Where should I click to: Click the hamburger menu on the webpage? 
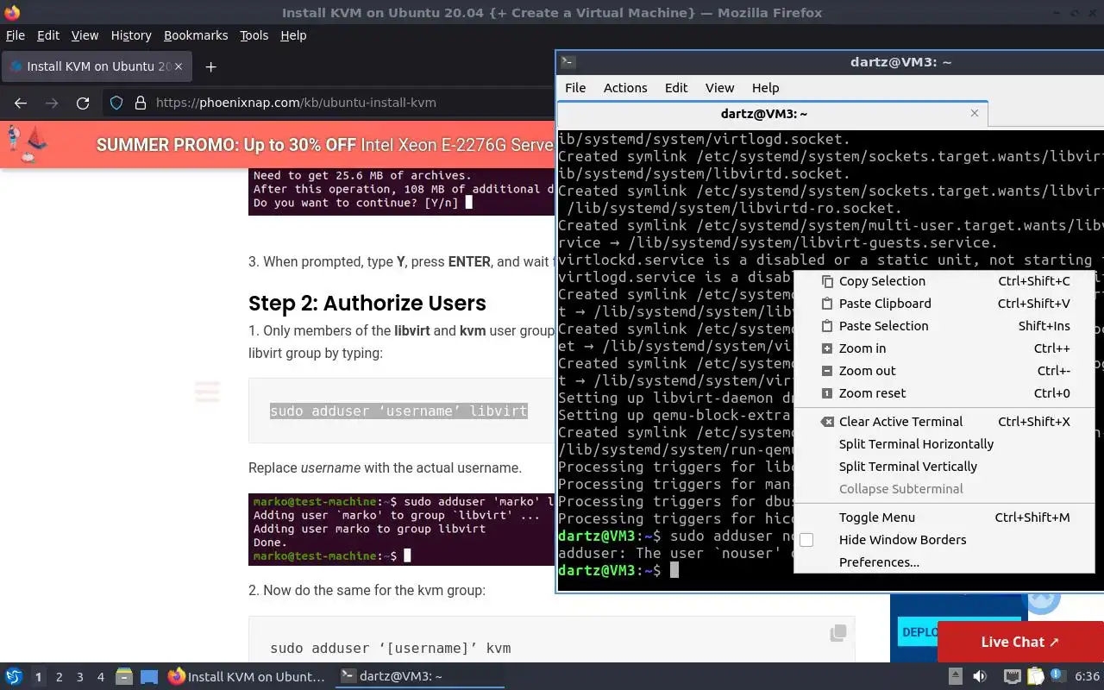(x=207, y=392)
